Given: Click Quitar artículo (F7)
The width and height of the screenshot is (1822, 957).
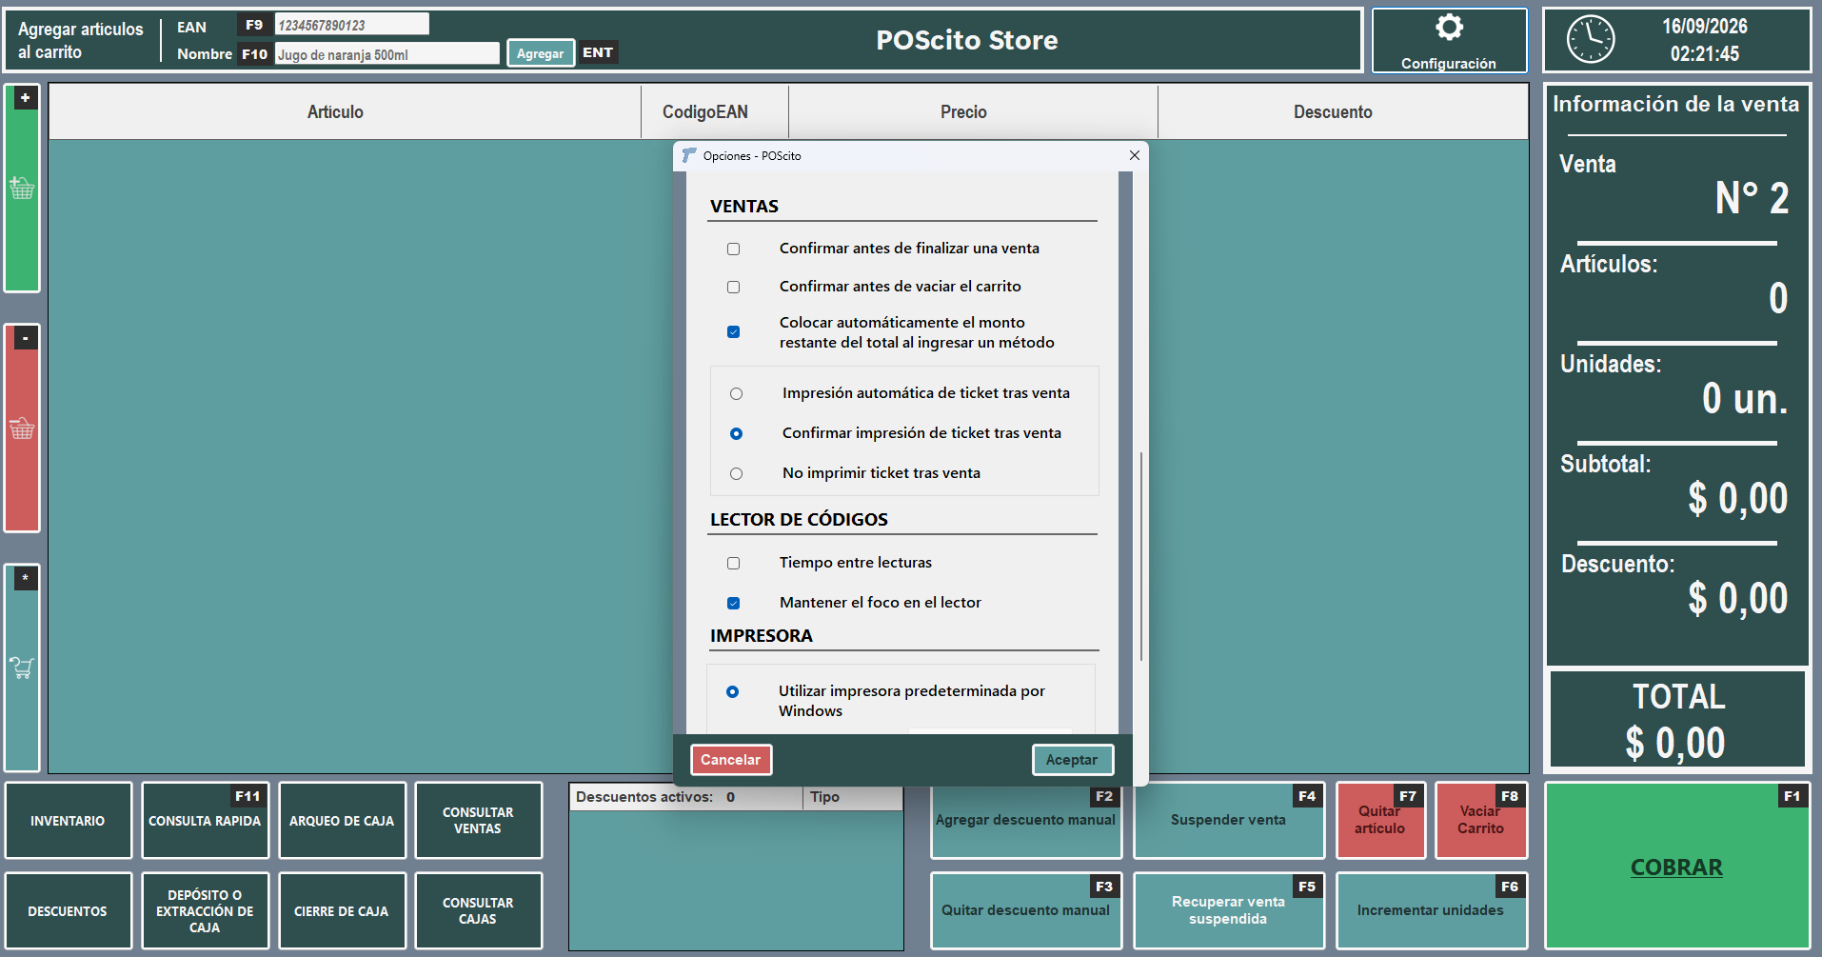Looking at the screenshot, I should tap(1380, 821).
